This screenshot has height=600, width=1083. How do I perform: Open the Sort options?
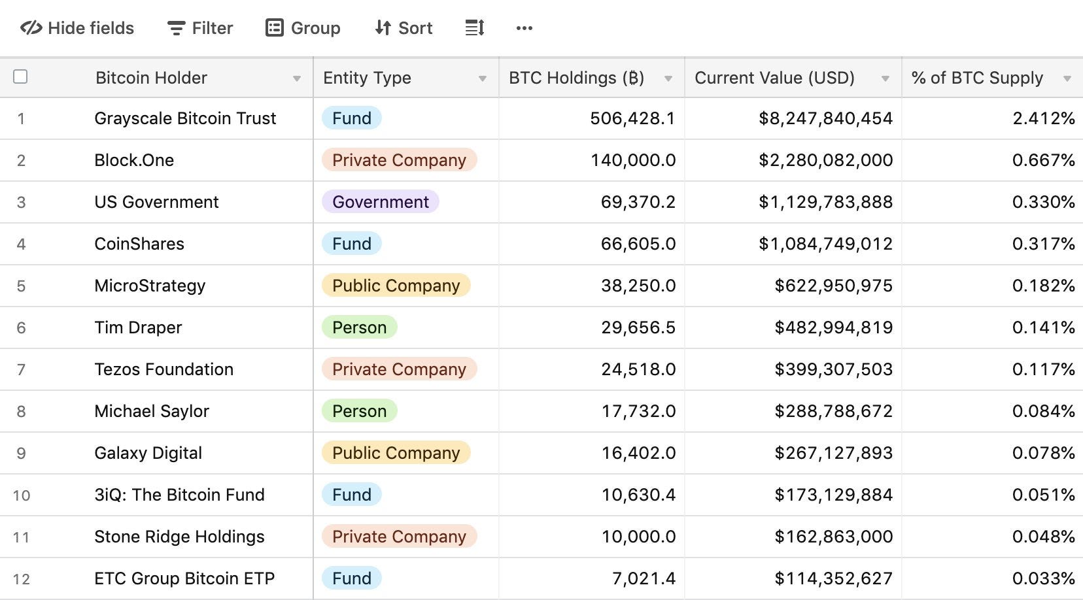[x=404, y=28]
